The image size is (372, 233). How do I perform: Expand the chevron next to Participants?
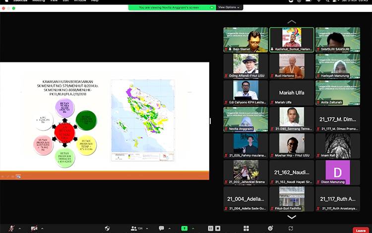tap(147, 229)
